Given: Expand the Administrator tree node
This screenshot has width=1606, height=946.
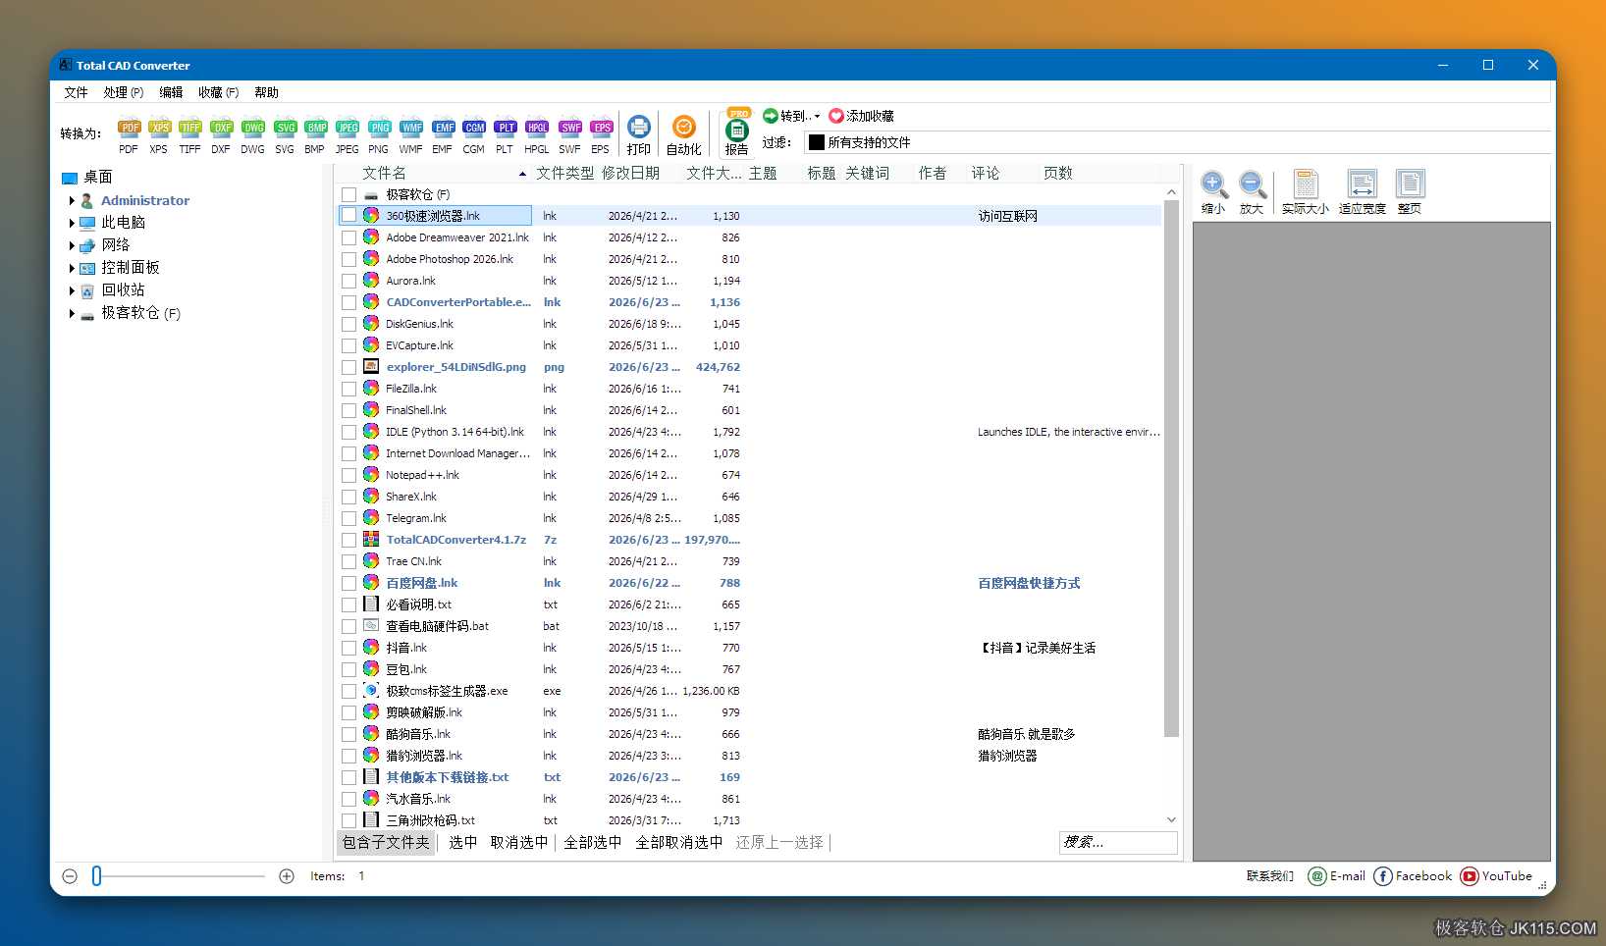Looking at the screenshot, I should click(72, 200).
